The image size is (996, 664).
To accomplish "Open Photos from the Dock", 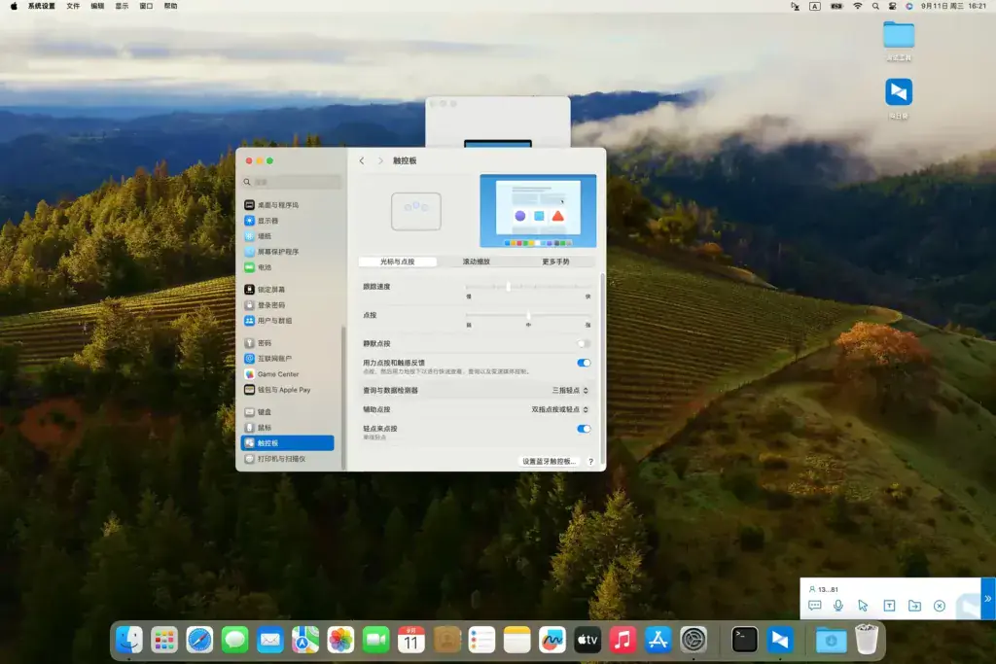I will pos(340,640).
